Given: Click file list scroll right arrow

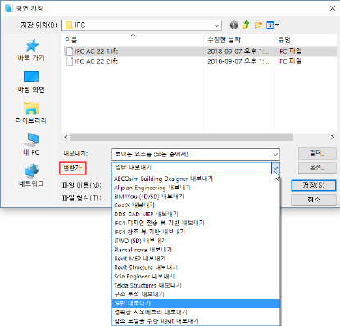Looking at the screenshot, I should [x=333, y=137].
